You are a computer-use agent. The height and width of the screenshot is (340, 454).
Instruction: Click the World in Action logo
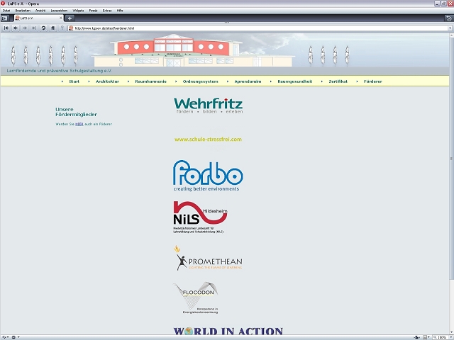tap(228, 331)
